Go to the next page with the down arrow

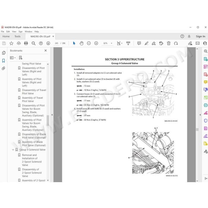click(48, 43)
